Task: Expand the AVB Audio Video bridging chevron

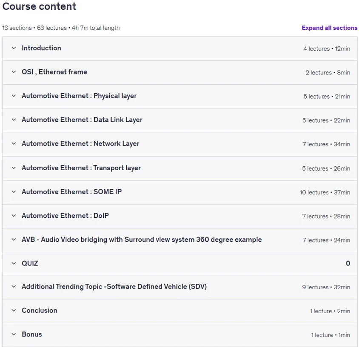Action: [x=14, y=240]
